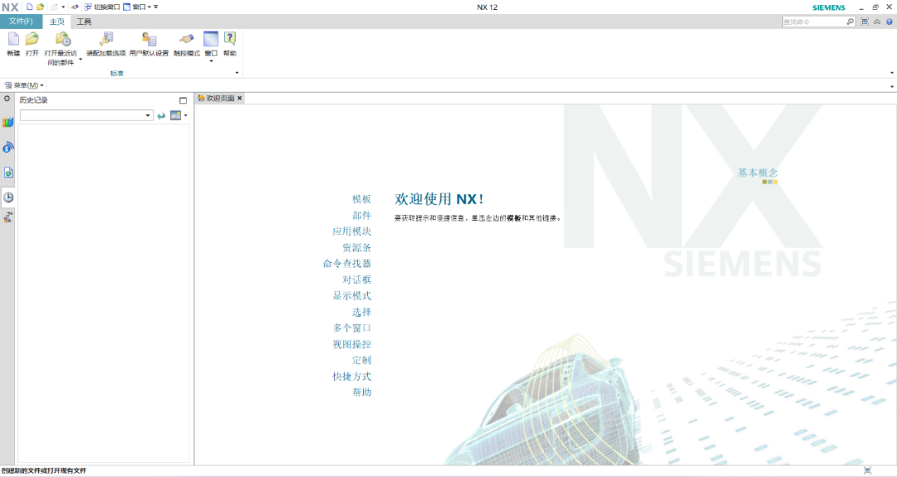Click the small New file icon in title bar

pyautogui.click(x=29, y=7)
